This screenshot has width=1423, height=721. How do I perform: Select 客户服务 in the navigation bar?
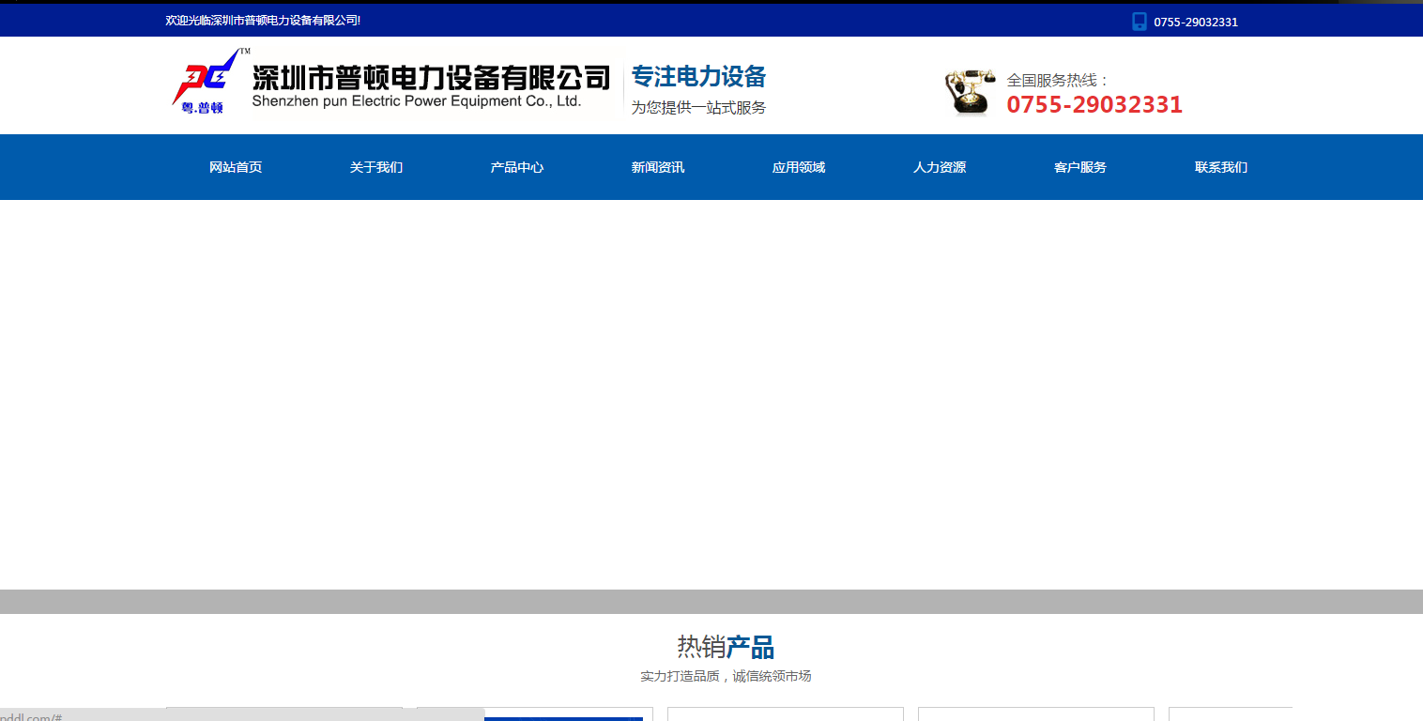(1080, 167)
